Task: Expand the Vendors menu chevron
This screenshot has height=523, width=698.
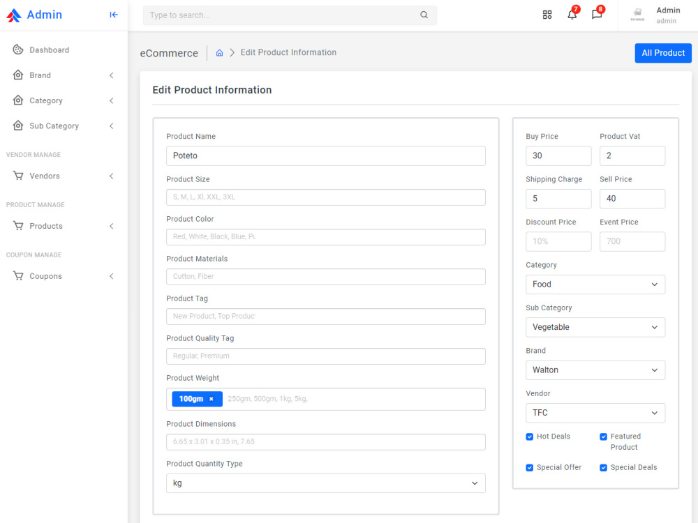Action: [x=111, y=176]
